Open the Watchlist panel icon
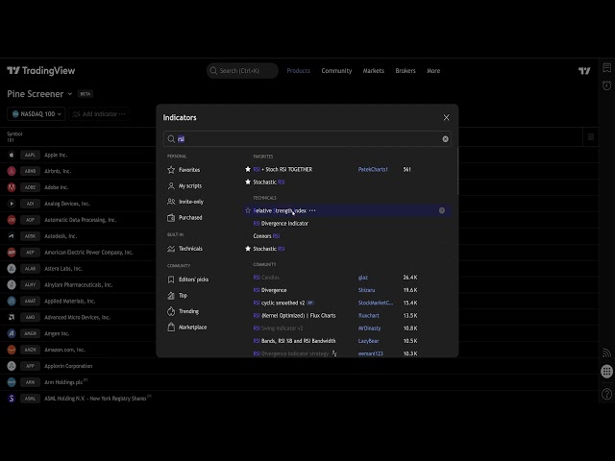615x461 pixels. point(606,68)
